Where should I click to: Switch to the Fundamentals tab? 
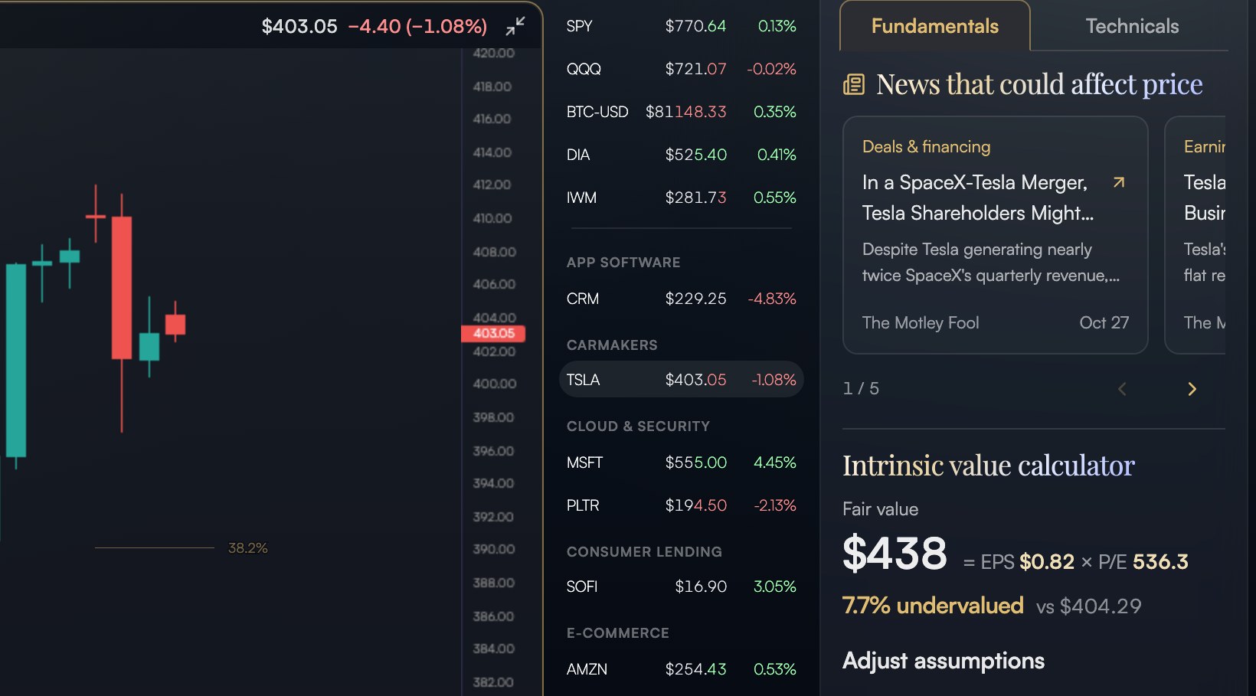click(x=935, y=26)
